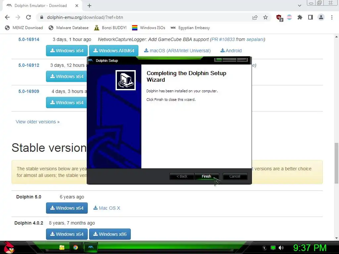Screen dimensions: 339x254
Task: Click the Dolphin Setup title bar icon
Action: tap(91, 61)
